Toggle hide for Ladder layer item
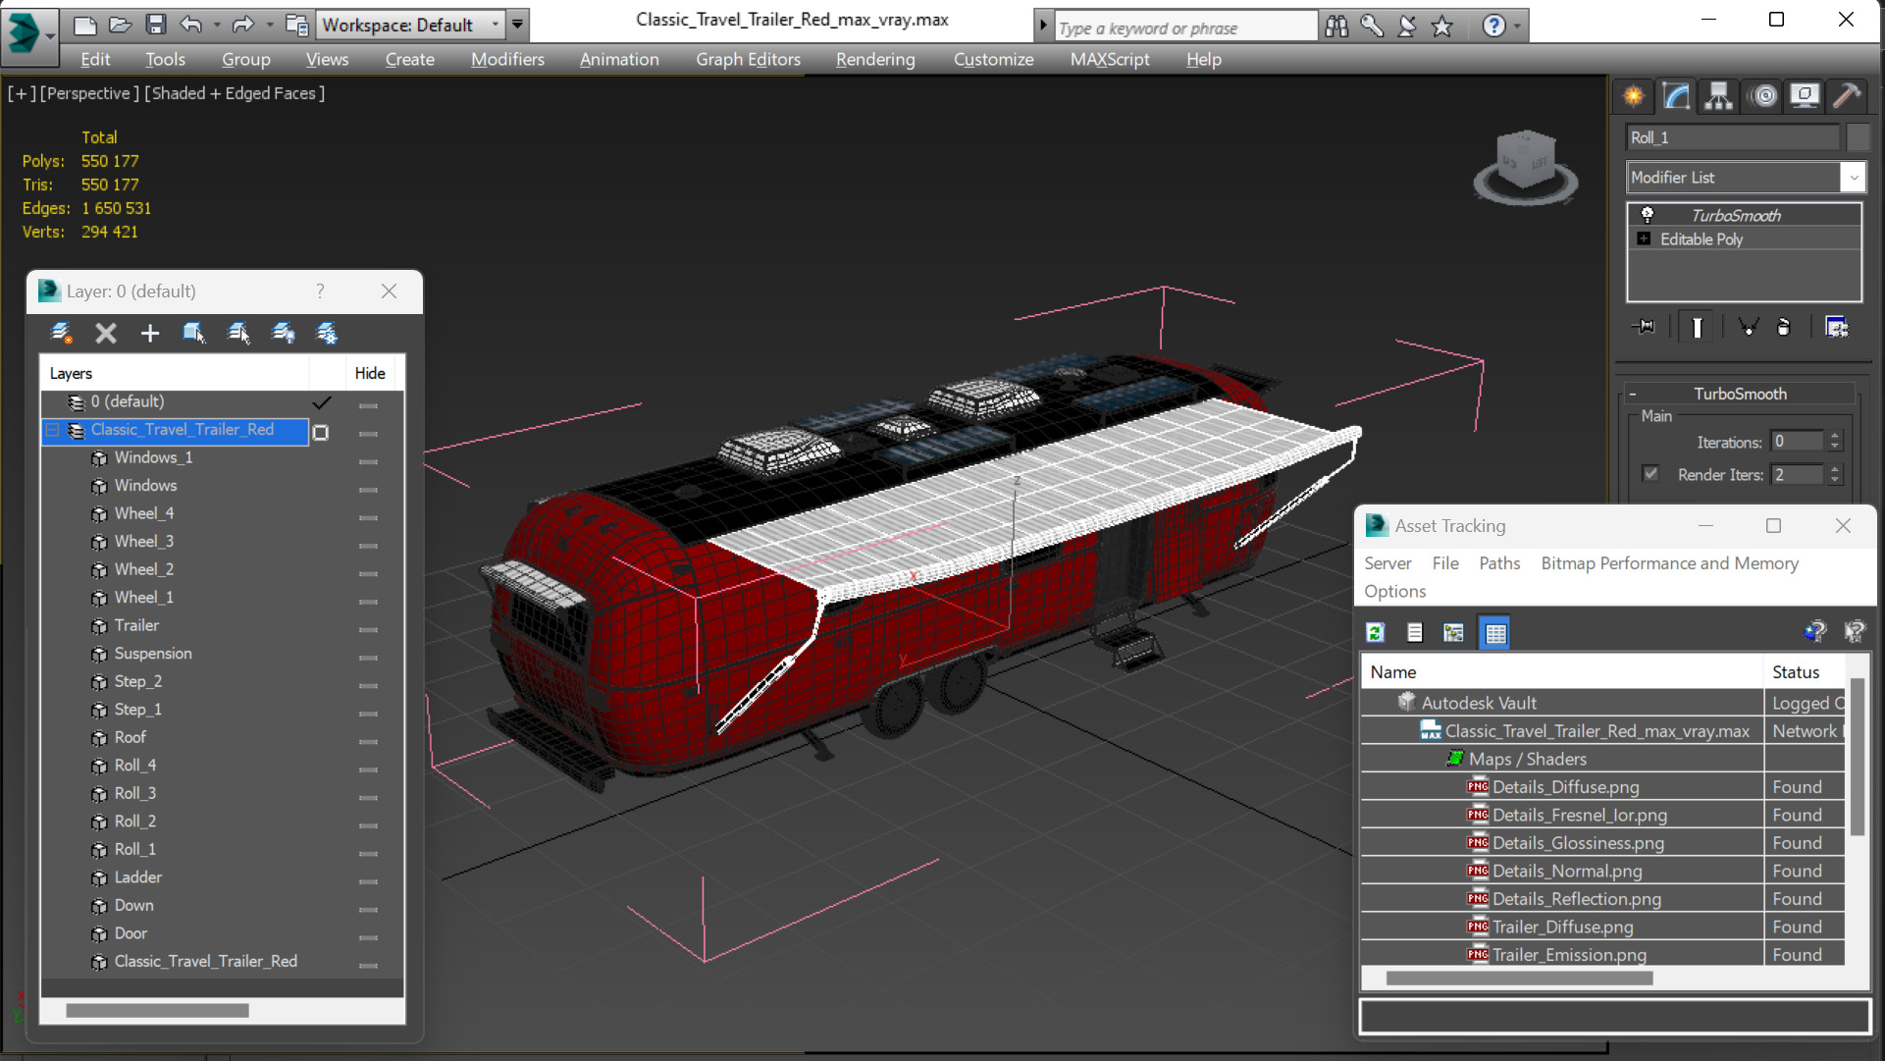Screen dimensions: 1885x1061 pyautogui.click(x=368, y=881)
